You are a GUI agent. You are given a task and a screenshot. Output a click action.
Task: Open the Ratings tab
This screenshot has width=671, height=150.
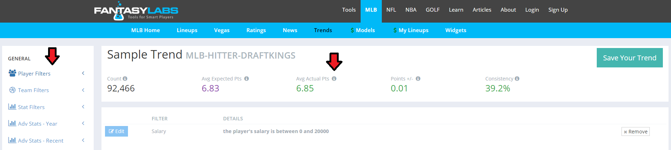point(256,30)
